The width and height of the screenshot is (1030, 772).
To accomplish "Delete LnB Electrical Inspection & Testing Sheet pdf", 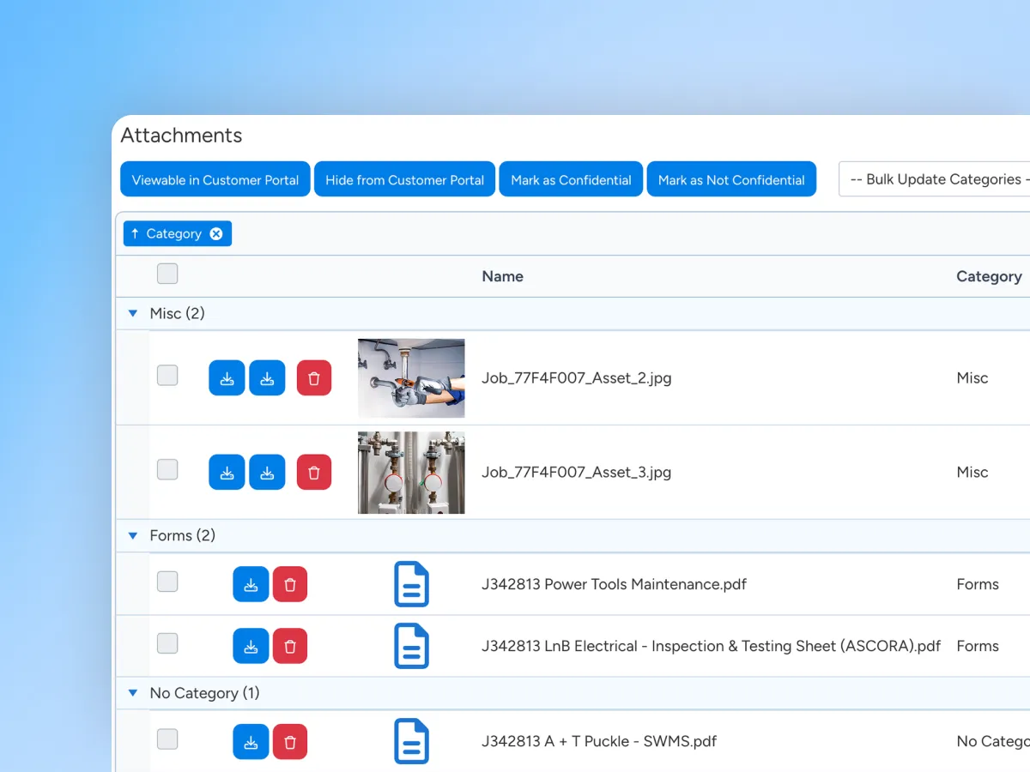I will (290, 646).
